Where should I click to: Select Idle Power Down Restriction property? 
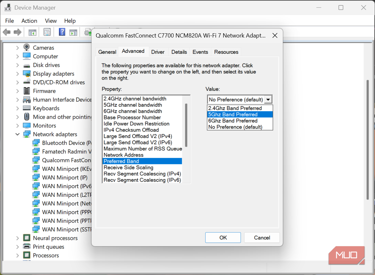coord(142,123)
